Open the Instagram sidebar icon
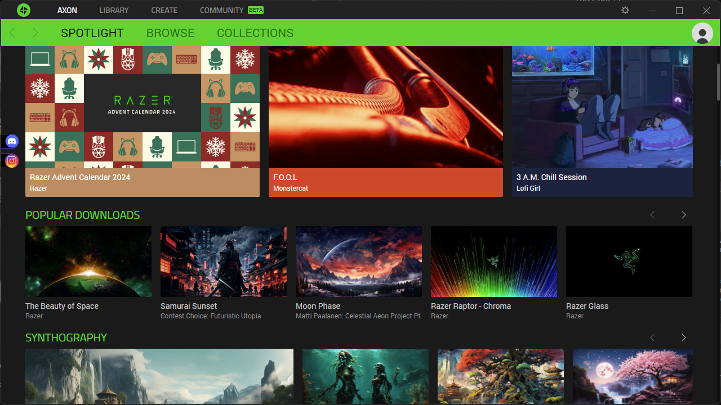 12,161
